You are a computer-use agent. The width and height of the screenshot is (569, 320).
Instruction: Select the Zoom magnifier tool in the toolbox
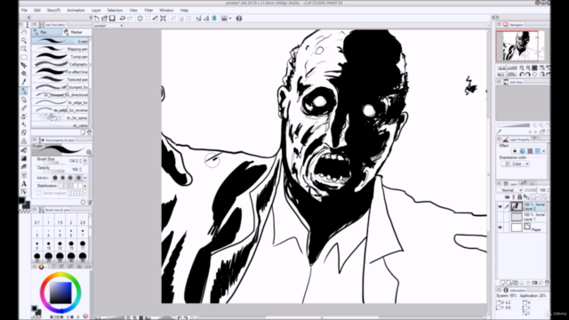point(24,41)
